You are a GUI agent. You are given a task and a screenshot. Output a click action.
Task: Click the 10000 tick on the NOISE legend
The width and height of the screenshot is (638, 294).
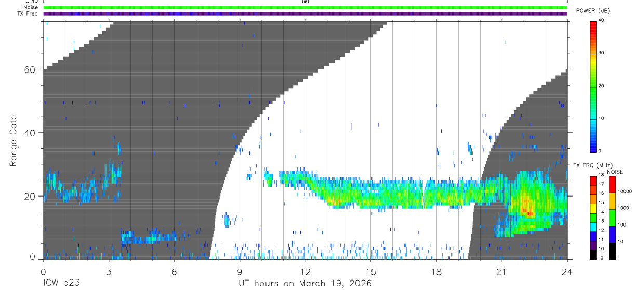click(x=624, y=191)
